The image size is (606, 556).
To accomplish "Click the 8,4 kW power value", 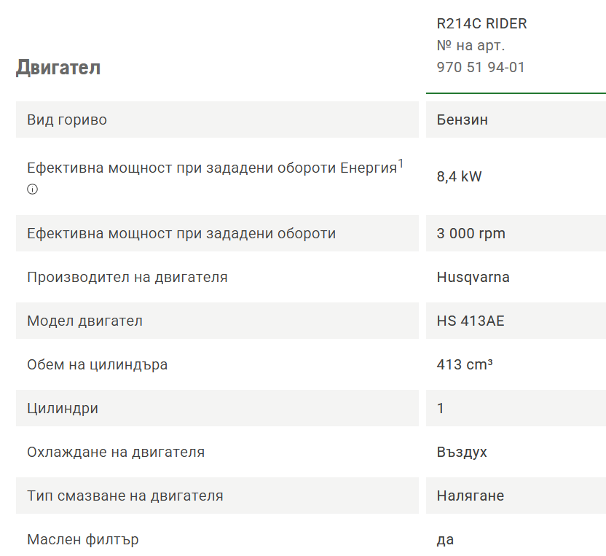I will coord(459,176).
